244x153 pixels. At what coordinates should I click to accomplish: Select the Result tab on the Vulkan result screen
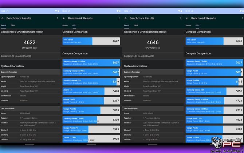pos(127,26)
